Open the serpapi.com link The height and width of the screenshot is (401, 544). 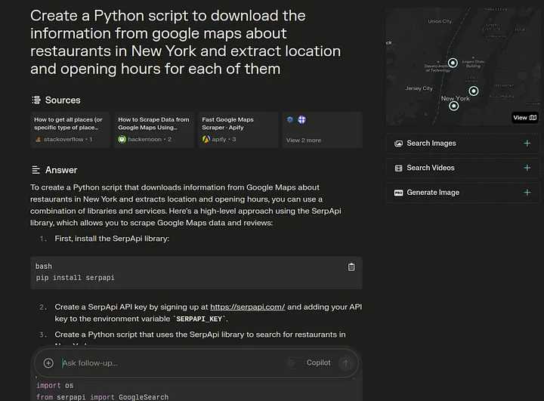pos(247,307)
